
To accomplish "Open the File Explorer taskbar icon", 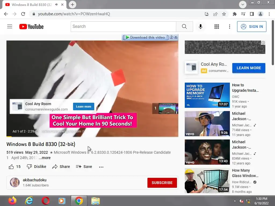I will [x=96, y=201].
